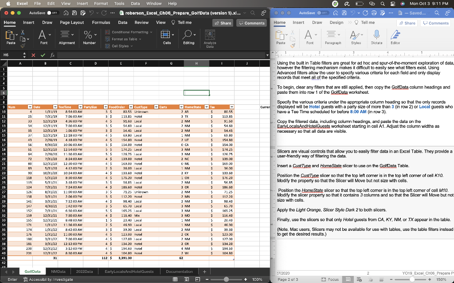Screen dimensions: 454x283
Task: Adjust the Excel zoom slider
Action: (227, 279)
